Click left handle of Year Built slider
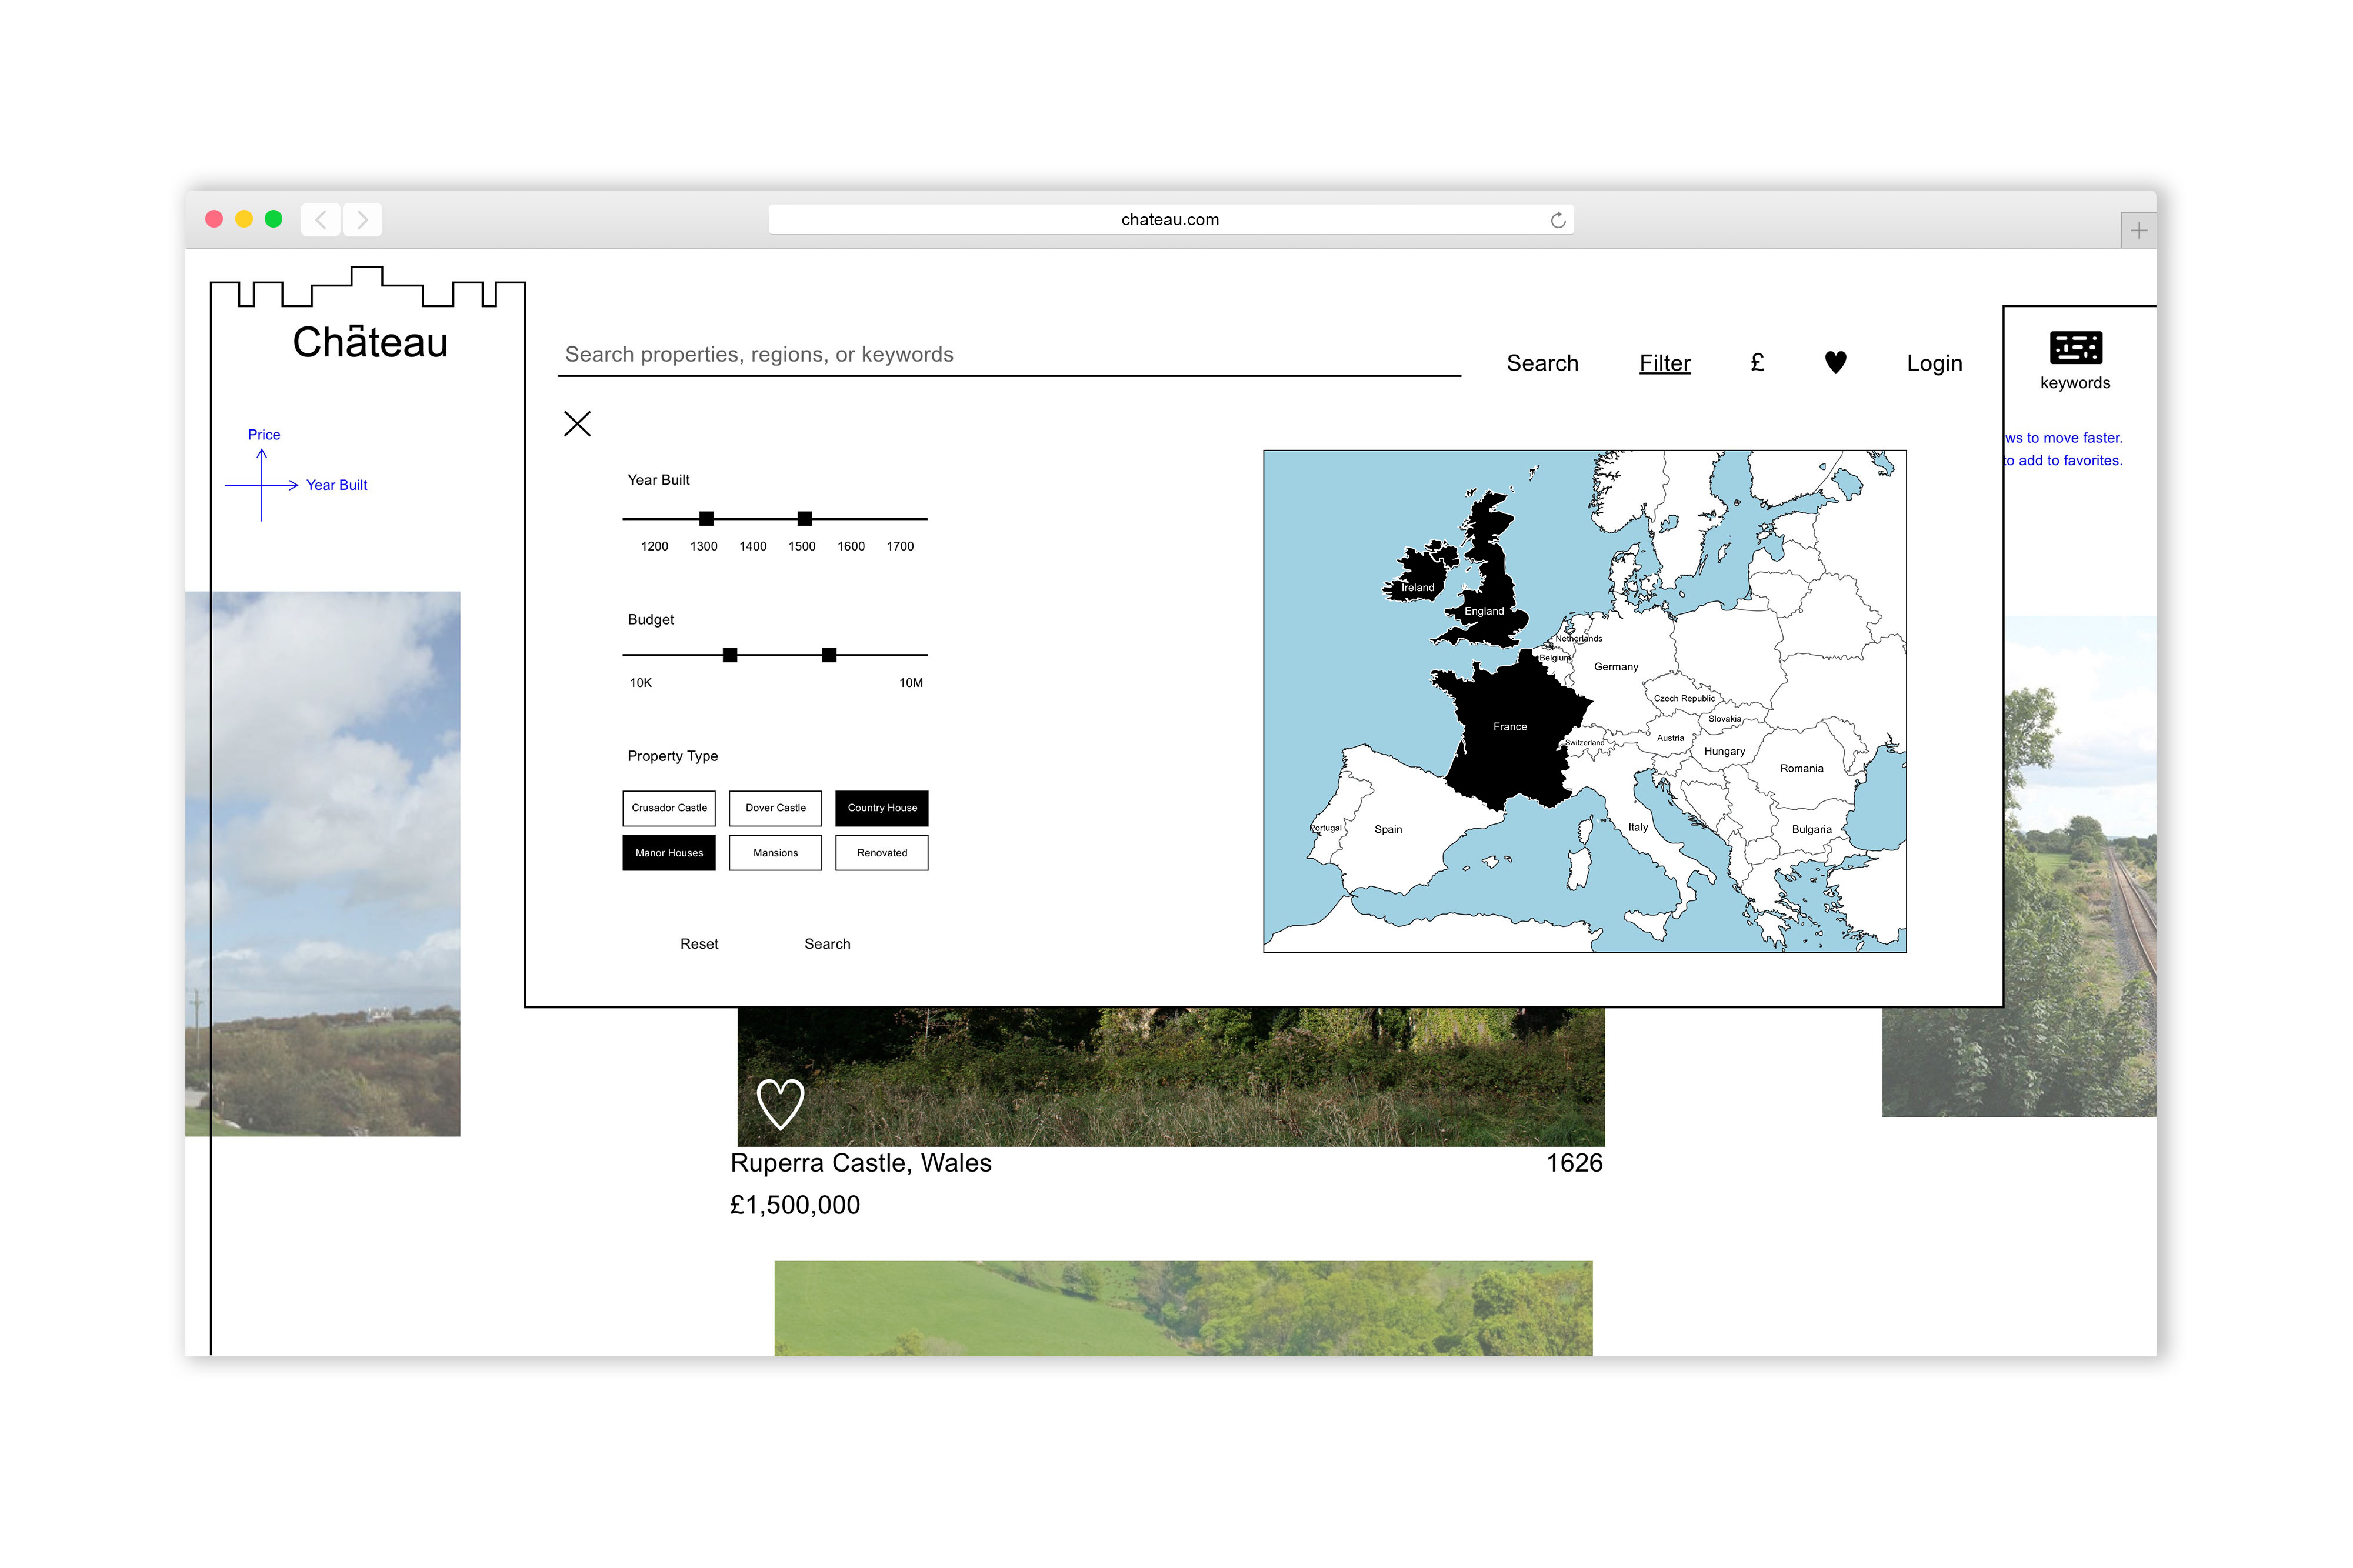The image size is (2353, 1568). [706, 518]
